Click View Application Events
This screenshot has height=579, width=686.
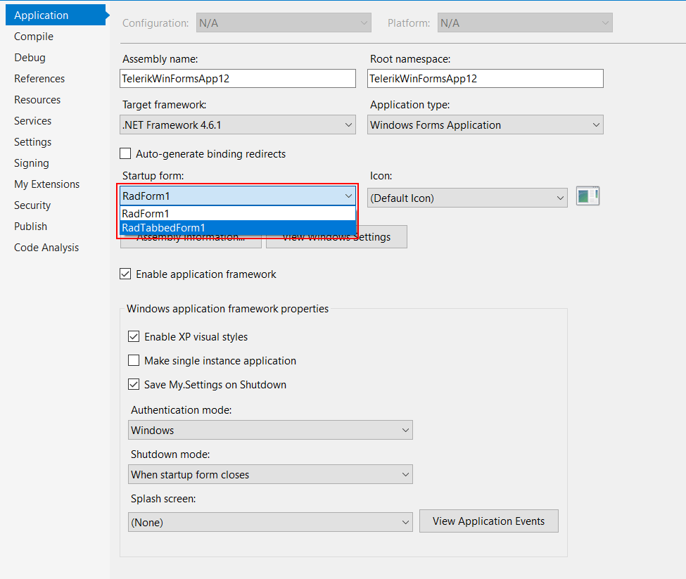click(x=488, y=521)
